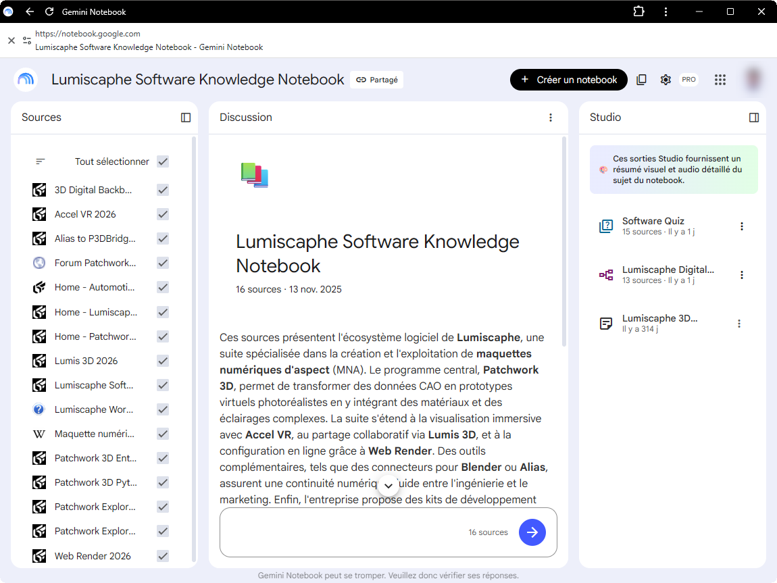Uncheck the Lumiscaphe Wor... source checkbox

[163, 409]
